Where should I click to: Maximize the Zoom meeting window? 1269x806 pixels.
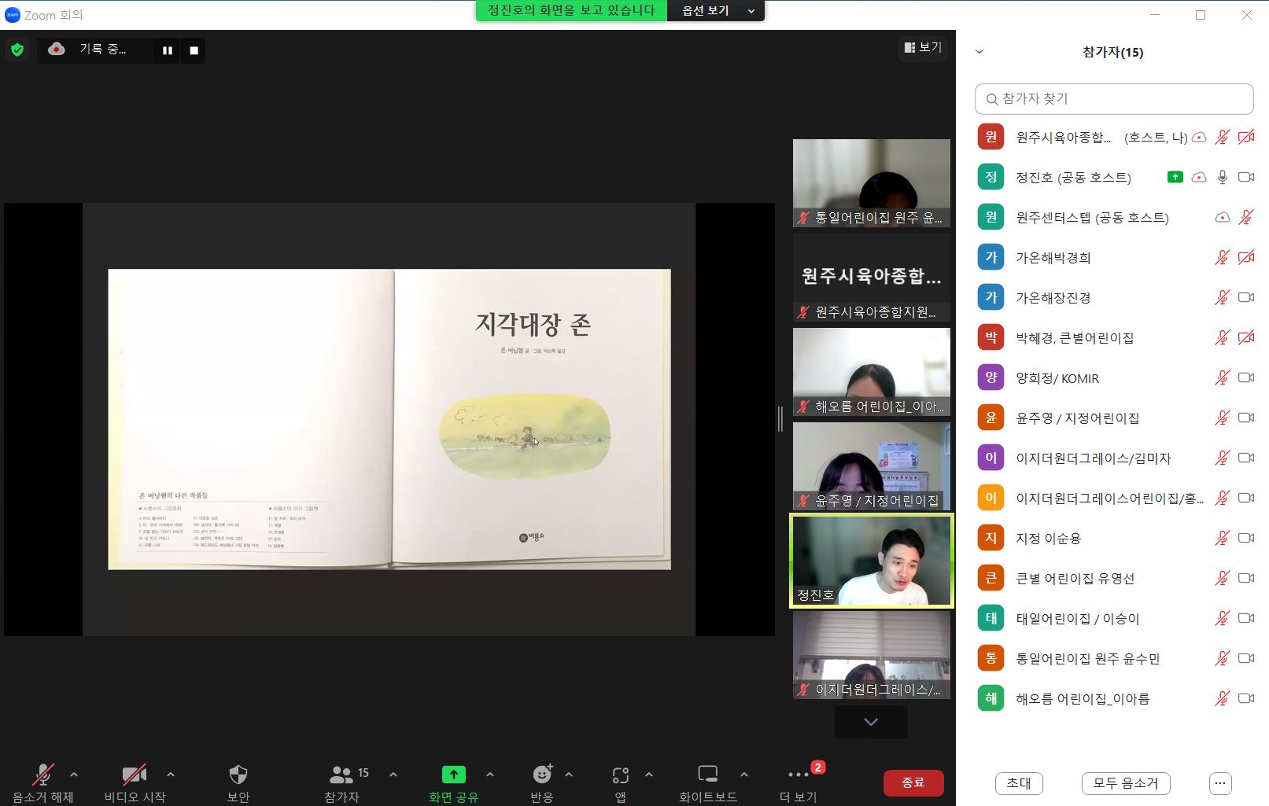(1201, 15)
